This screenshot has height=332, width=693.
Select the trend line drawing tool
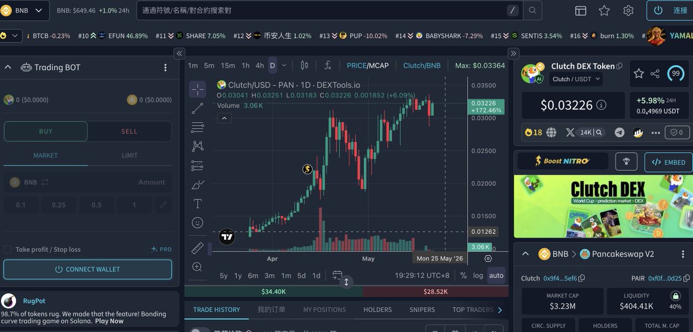coord(198,108)
